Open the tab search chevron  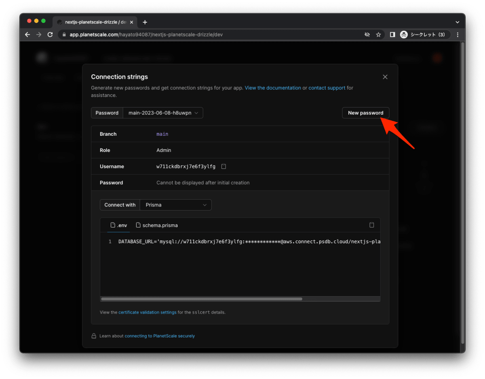(458, 22)
